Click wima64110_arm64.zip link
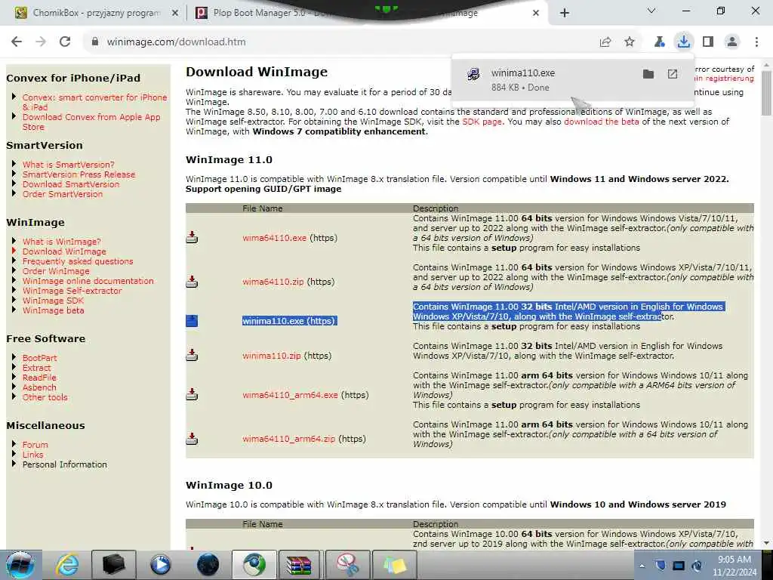 pos(288,439)
